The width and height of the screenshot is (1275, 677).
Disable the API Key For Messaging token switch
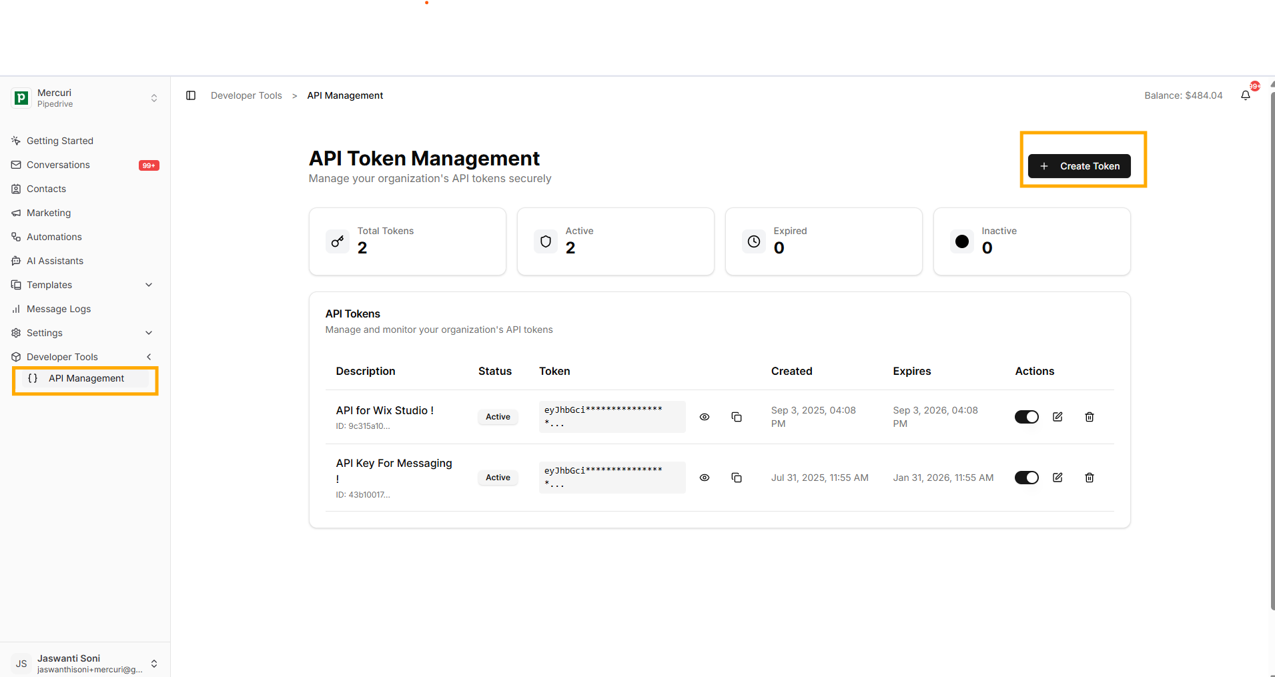coord(1026,478)
